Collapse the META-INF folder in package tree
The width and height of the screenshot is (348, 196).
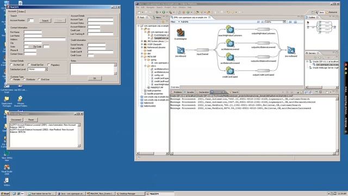tap(142, 57)
